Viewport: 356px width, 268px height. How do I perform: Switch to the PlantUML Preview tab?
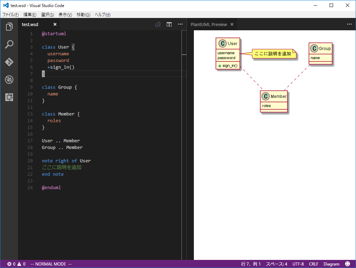[x=209, y=24]
